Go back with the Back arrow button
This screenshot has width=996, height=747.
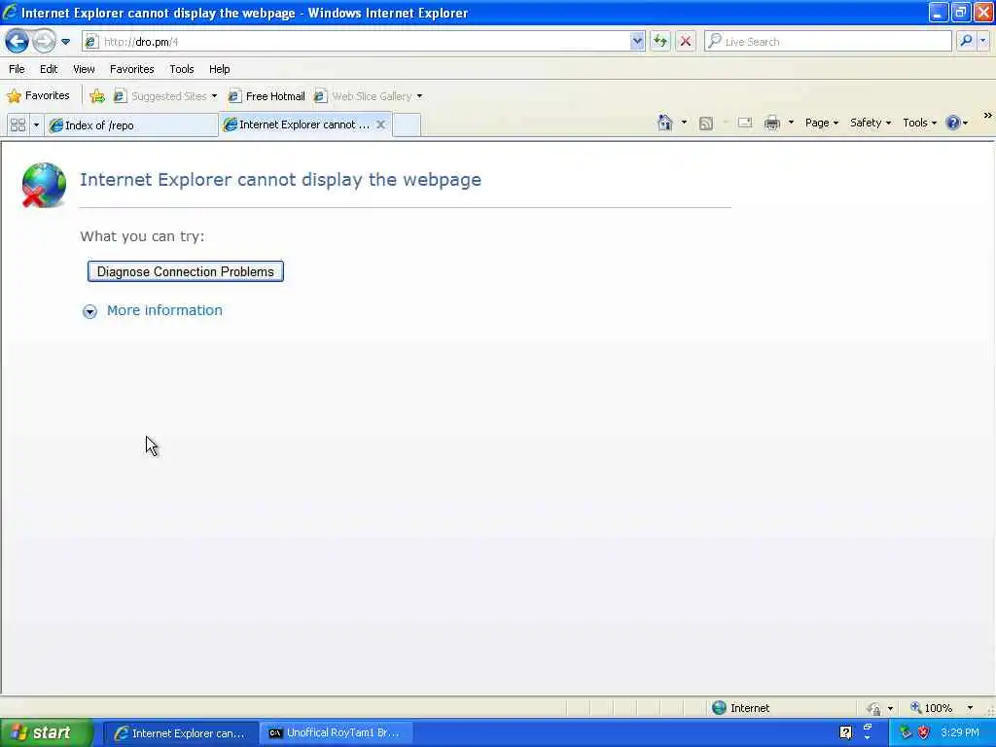(18, 42)
